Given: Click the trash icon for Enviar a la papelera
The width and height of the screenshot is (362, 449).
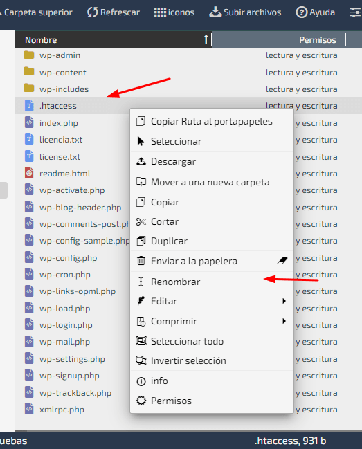Looking at the screenshot, I should point(141,261).
